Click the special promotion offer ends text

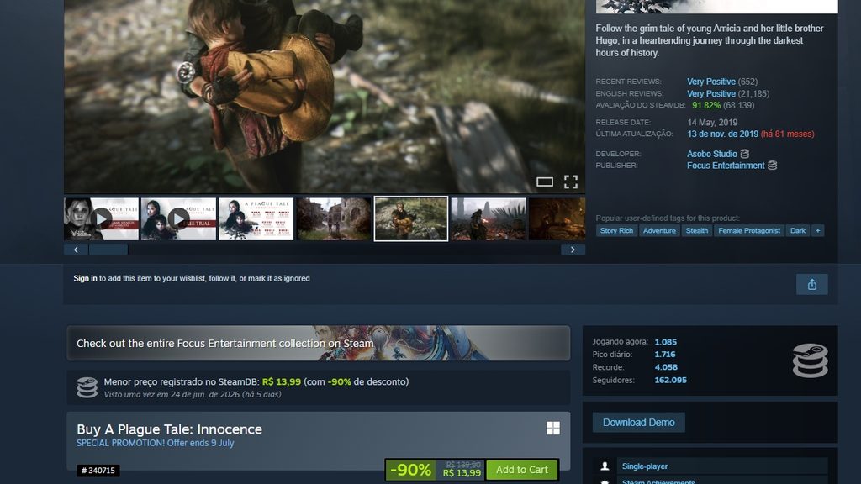tap(156, 443)
